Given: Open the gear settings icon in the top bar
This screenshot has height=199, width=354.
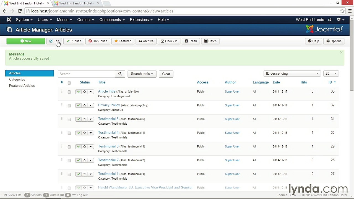Looking at the screenshot, I should click(340, 20).
